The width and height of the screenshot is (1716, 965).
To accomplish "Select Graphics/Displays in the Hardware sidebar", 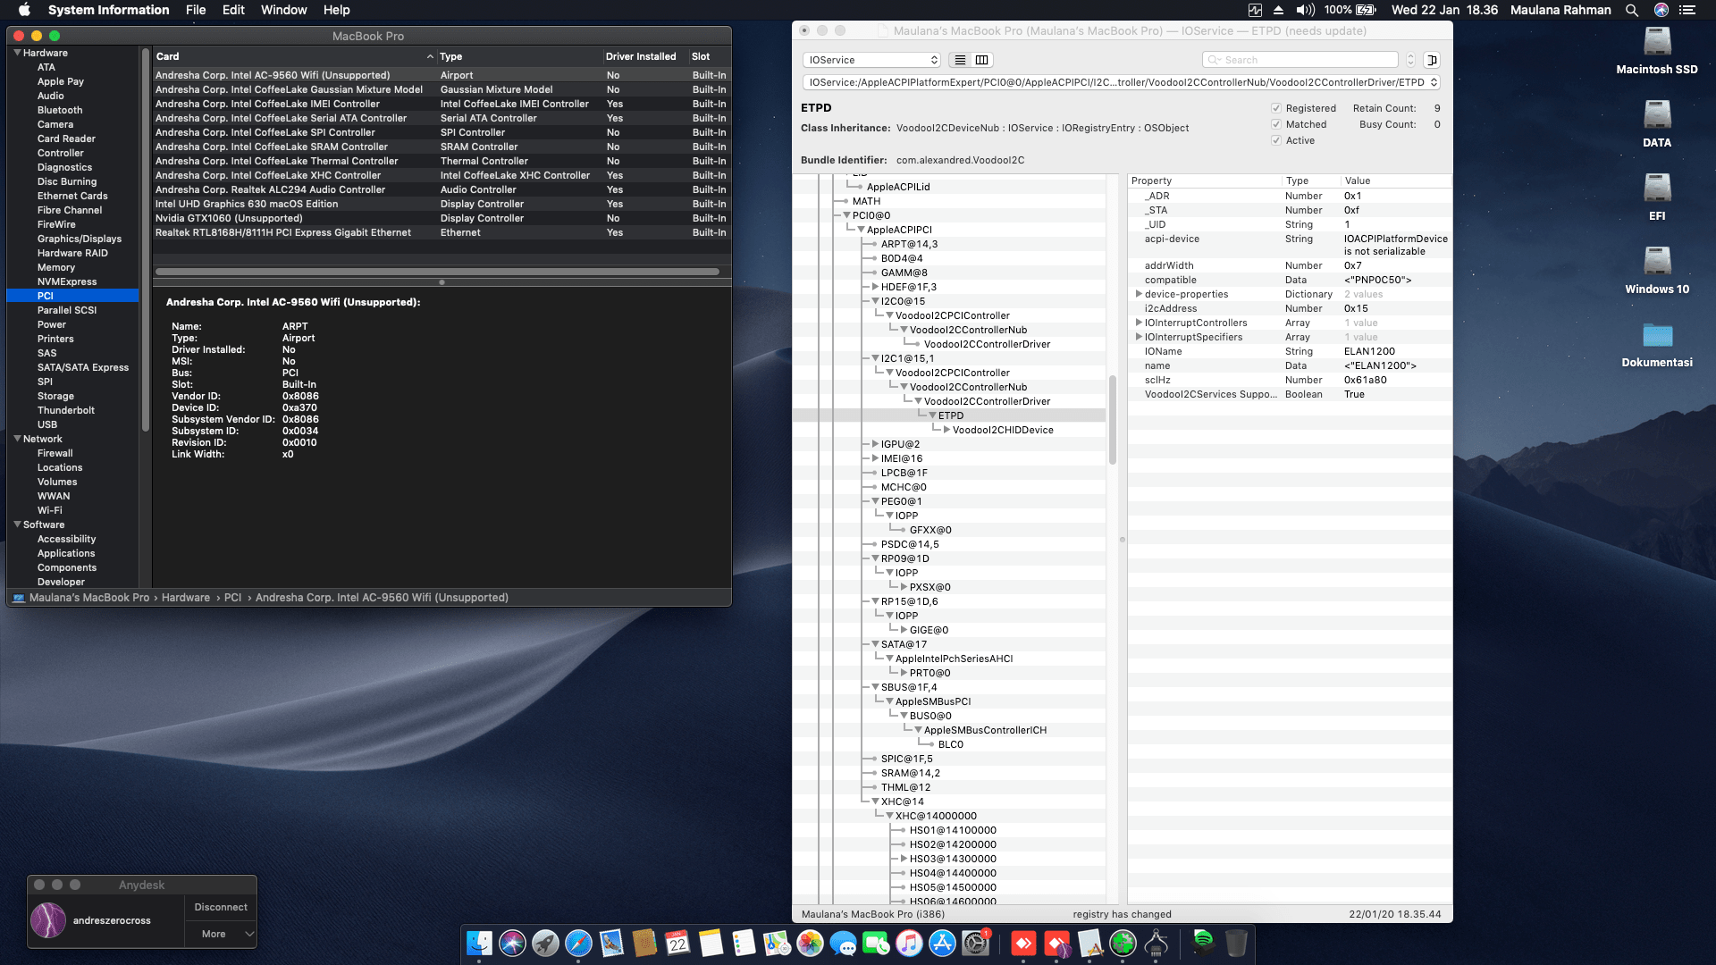I will click(79, 239).
